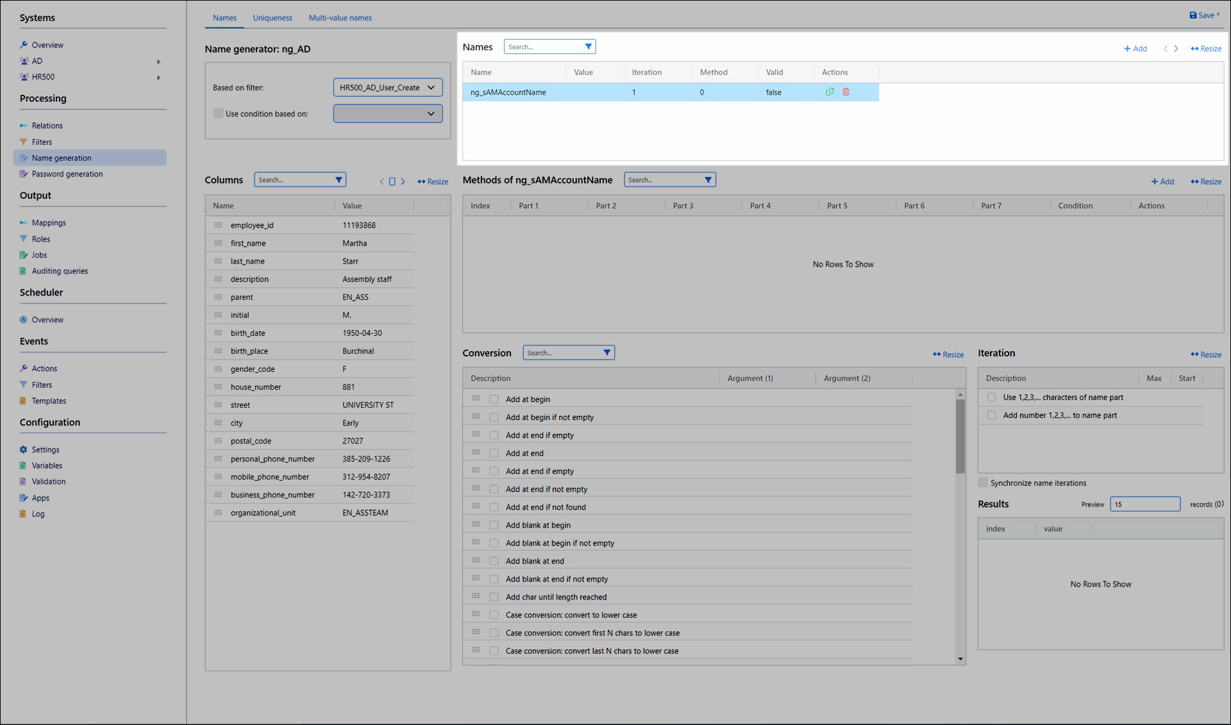Open Password generation in the sidebar
The width and height of the screenshot is (1231, 725).
click(x=67, y=174)
